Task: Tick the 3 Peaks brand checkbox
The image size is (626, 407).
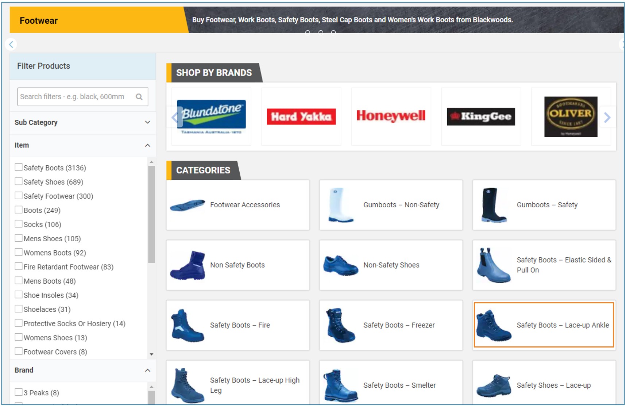Action: pos(19,391)
